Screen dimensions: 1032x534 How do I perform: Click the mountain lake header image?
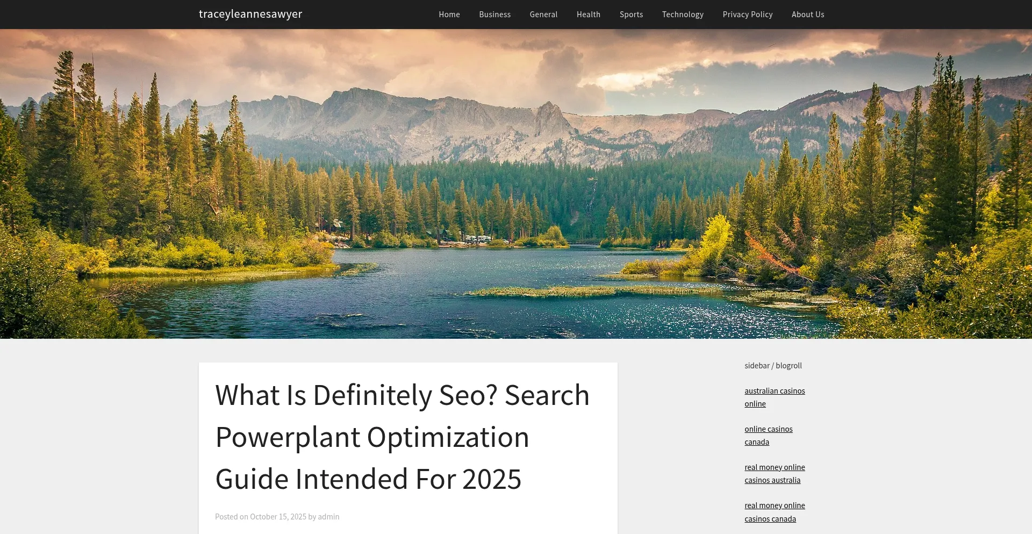pyautogui.click(x=516, y=184)
